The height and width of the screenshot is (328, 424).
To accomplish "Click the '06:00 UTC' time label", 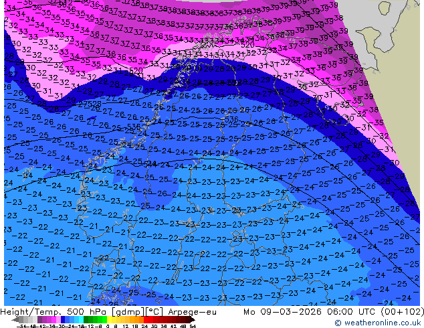I will coord(351,312).
